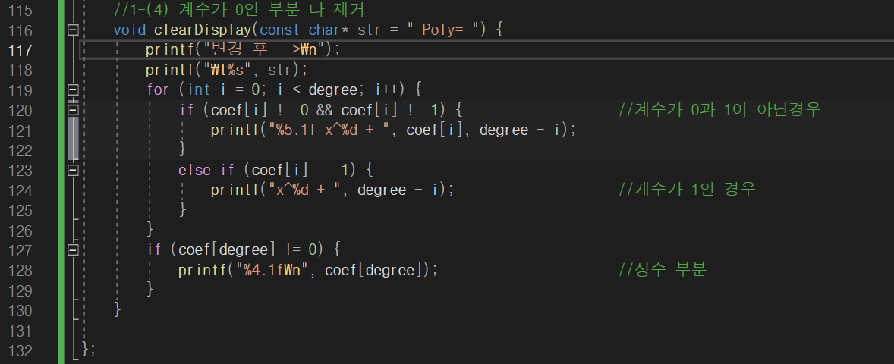Click the 'for' keyword on line 119
The width and height of the screenshot is (894, 364).
point(158,90)
